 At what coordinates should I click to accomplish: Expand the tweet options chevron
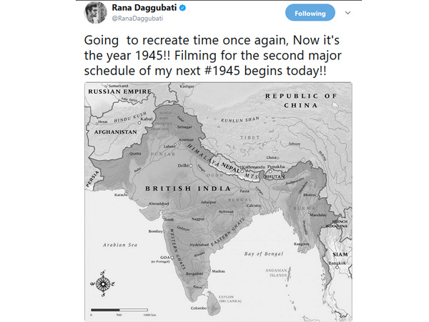(x=347, y=13)
